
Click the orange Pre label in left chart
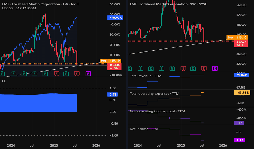[x=104, y=61]
